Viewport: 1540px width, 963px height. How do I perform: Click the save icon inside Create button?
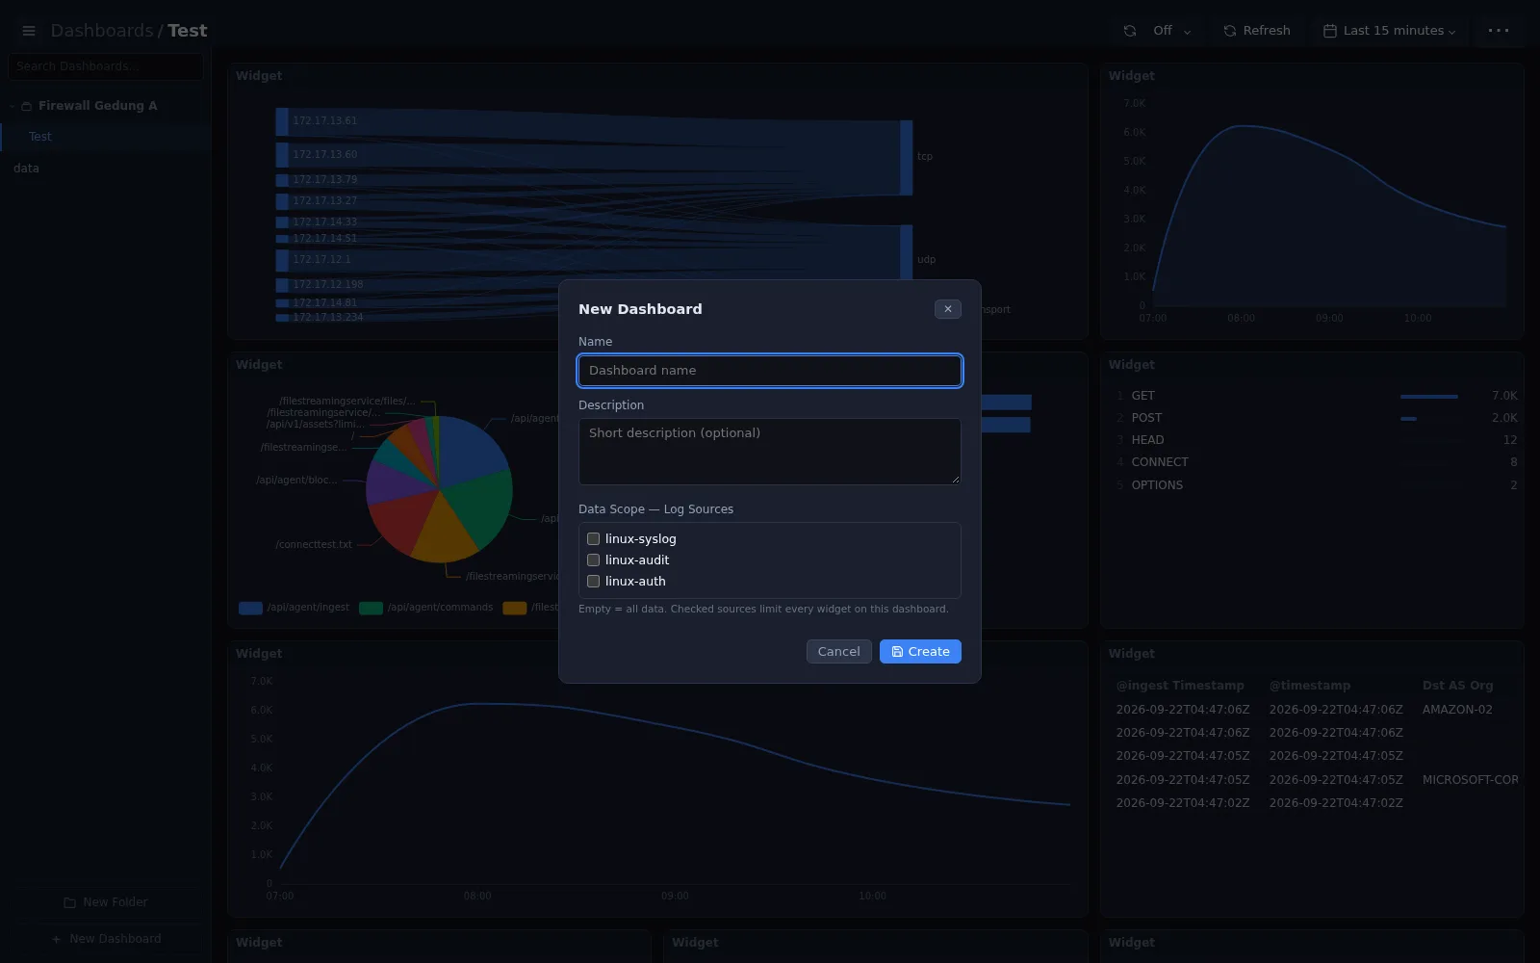(897, 652)
